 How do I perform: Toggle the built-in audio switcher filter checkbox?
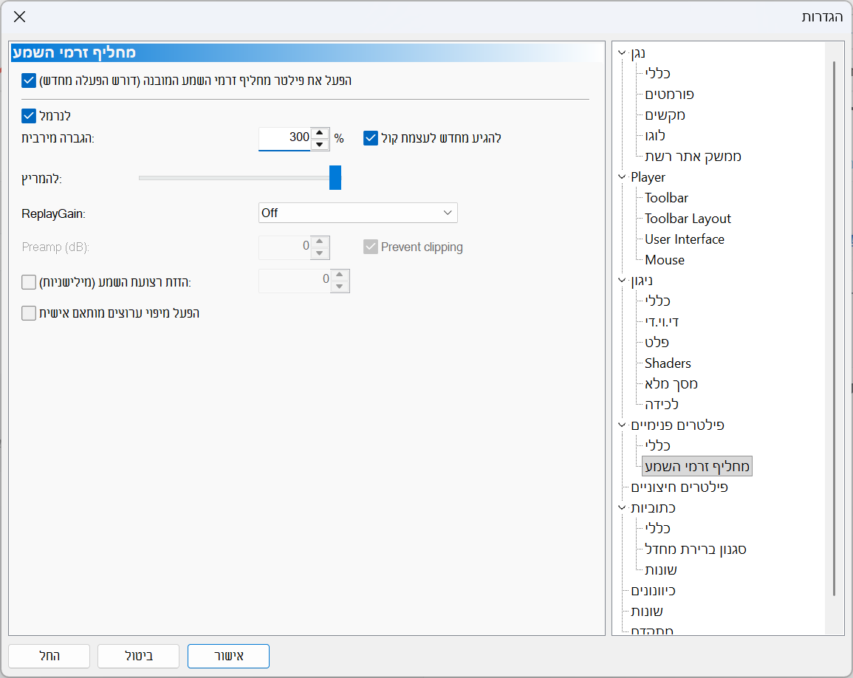pos(29,81)
